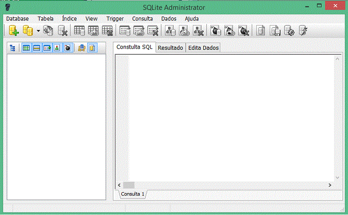The height and width of the screenshot is (215, 348).
Task: Click the create trigger bomb icon
Action: point(216,30)
